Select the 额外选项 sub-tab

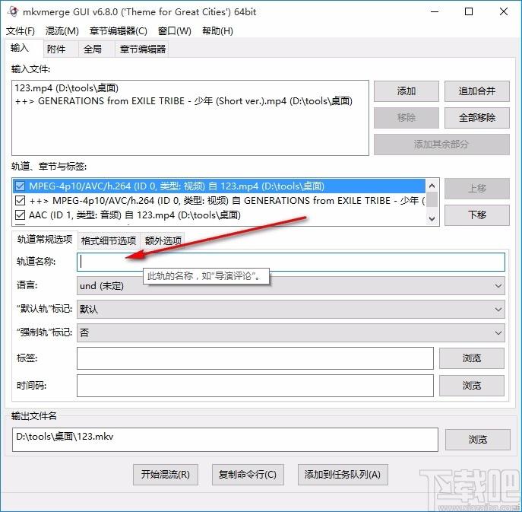[163, 240]
